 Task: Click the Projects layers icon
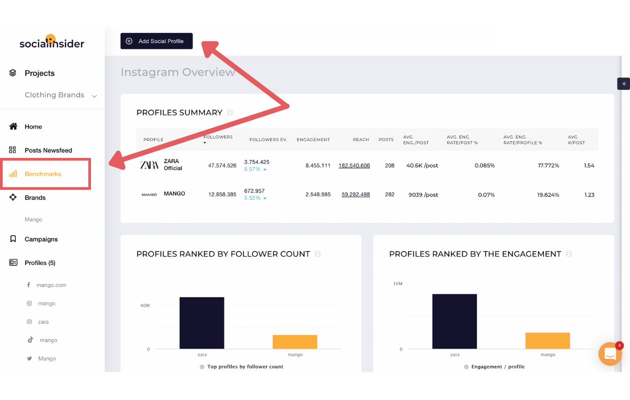click(13, 73)
